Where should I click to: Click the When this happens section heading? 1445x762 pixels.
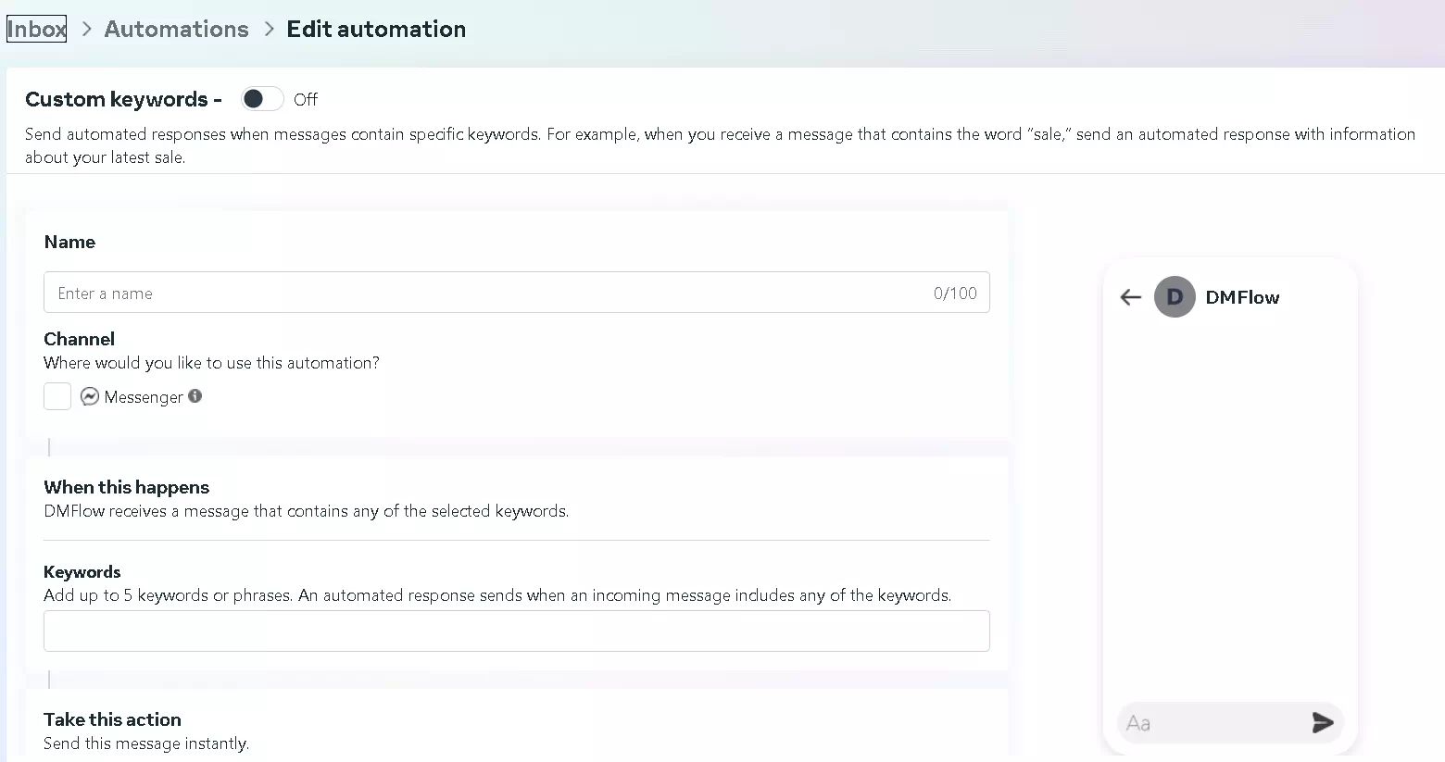[126, 487]
